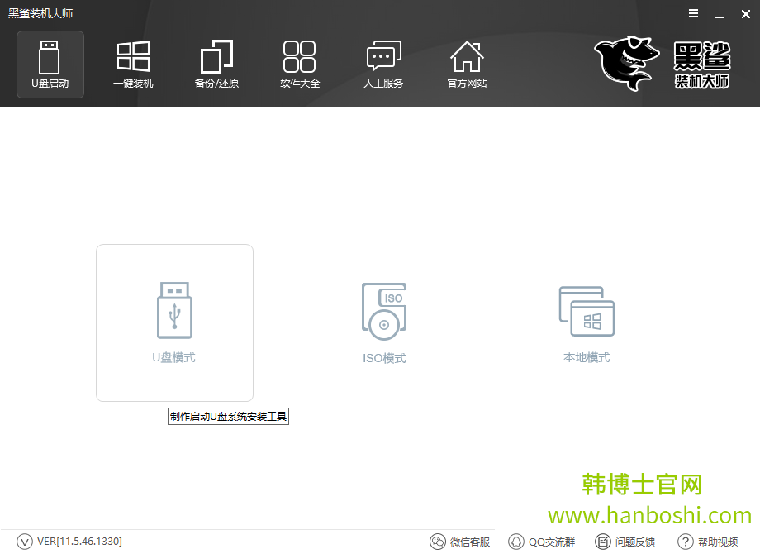Screen dimensions: 760x554
Task: Click the black shark logo
Action: pyautogui.click(x=625, y=63)
